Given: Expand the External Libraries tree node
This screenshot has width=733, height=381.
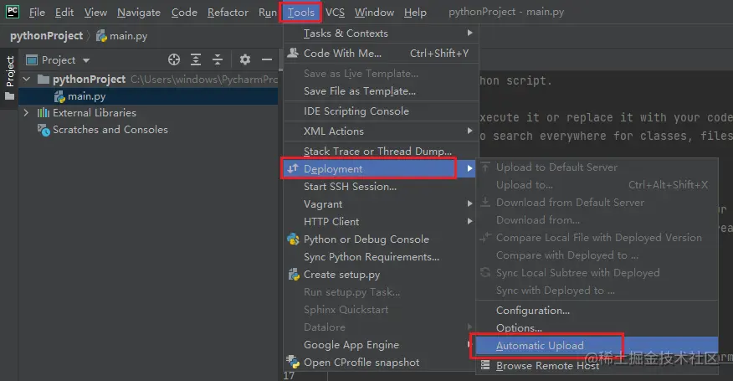Looking at the screenshot, I should click(26, 113).
